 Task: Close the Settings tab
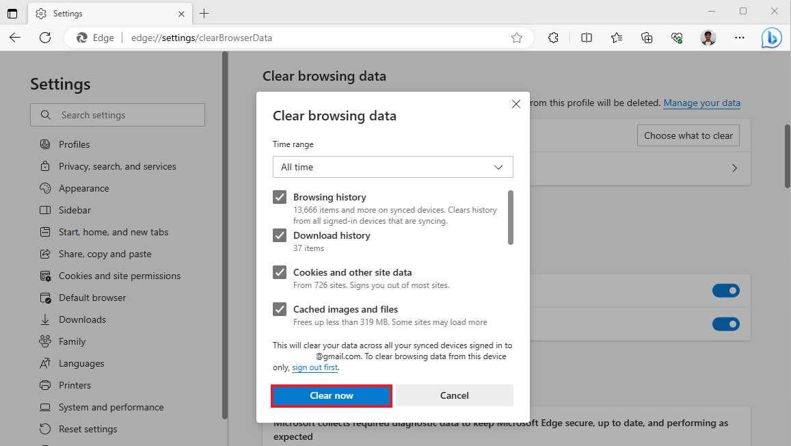click(182, 14)
